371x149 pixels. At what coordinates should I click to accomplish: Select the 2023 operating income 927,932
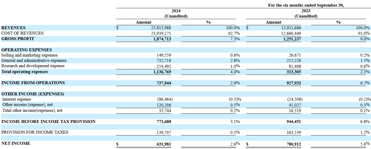(x=294, y=83)
